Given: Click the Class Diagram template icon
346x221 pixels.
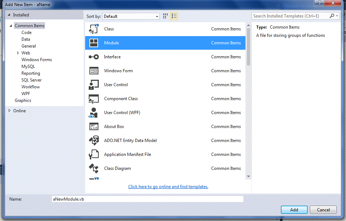Looking at the screenshot, I should click(93, 168).
